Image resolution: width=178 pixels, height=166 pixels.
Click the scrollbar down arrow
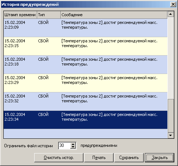[171, 135]
